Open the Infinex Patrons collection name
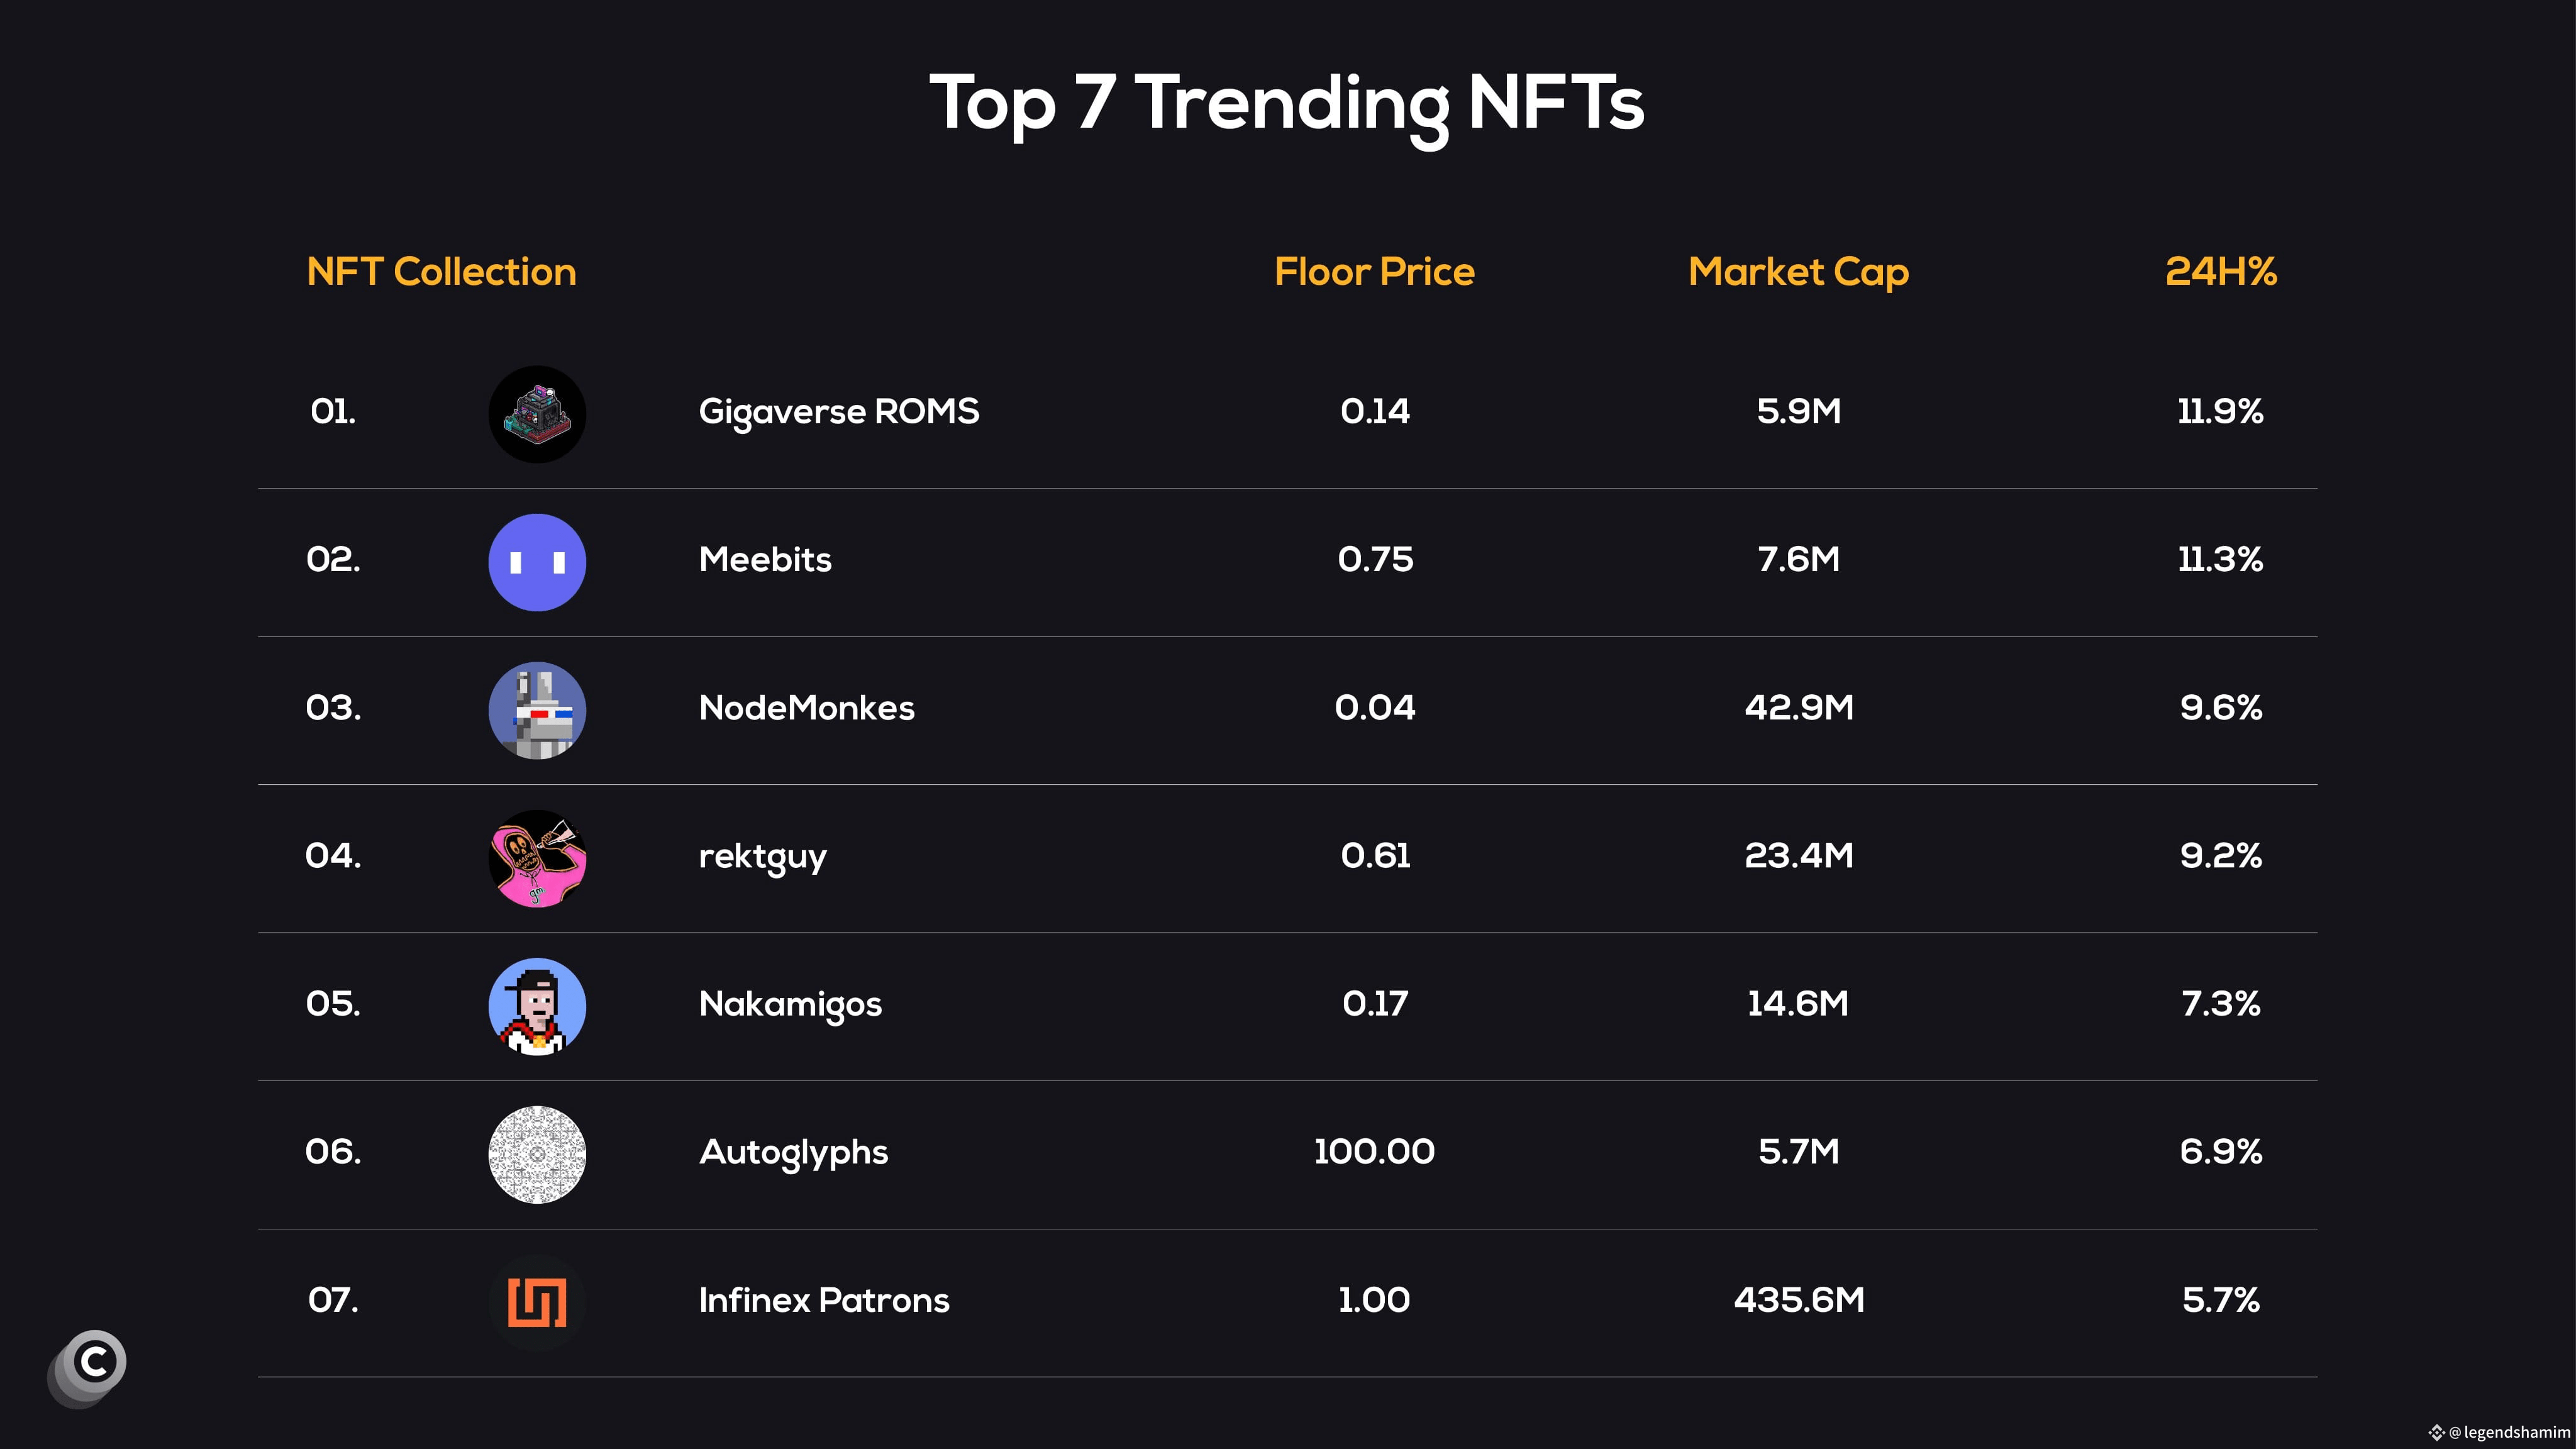Screen dimensions: 2576x1449 (x=824, y=1300)
